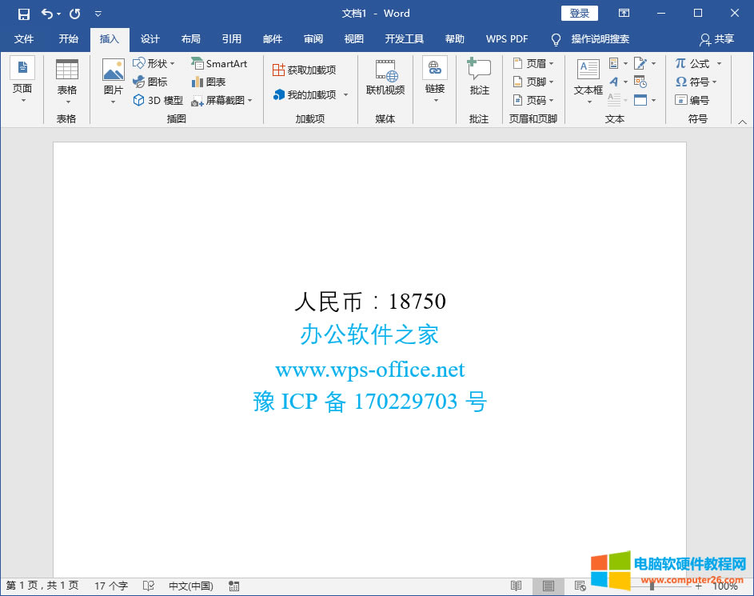Open the 3D 模型 tool
Screen dimensions: 754x596
point(158,100)
